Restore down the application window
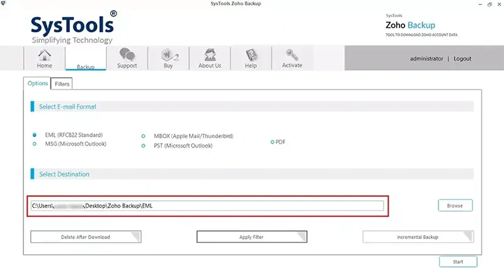 tap(490, 4)
